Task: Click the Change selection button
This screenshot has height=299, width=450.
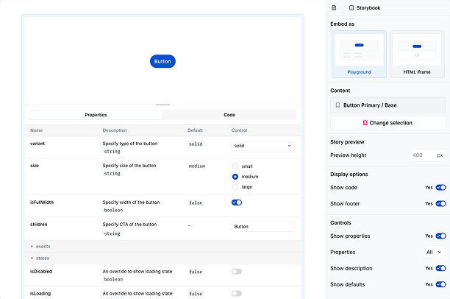Action: pos(388,123)
